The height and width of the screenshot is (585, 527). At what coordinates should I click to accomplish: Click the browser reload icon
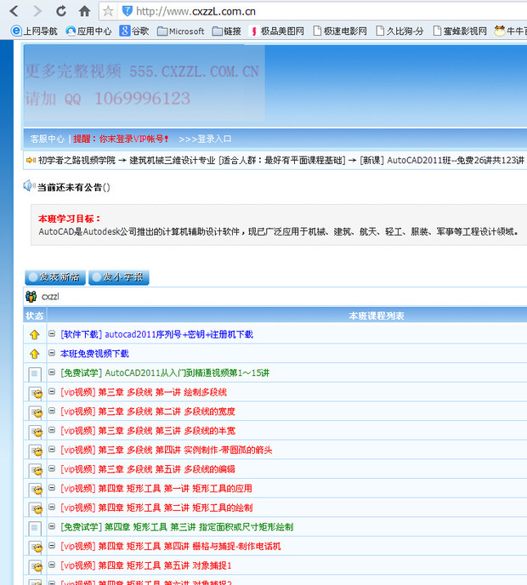pos(61,11)
